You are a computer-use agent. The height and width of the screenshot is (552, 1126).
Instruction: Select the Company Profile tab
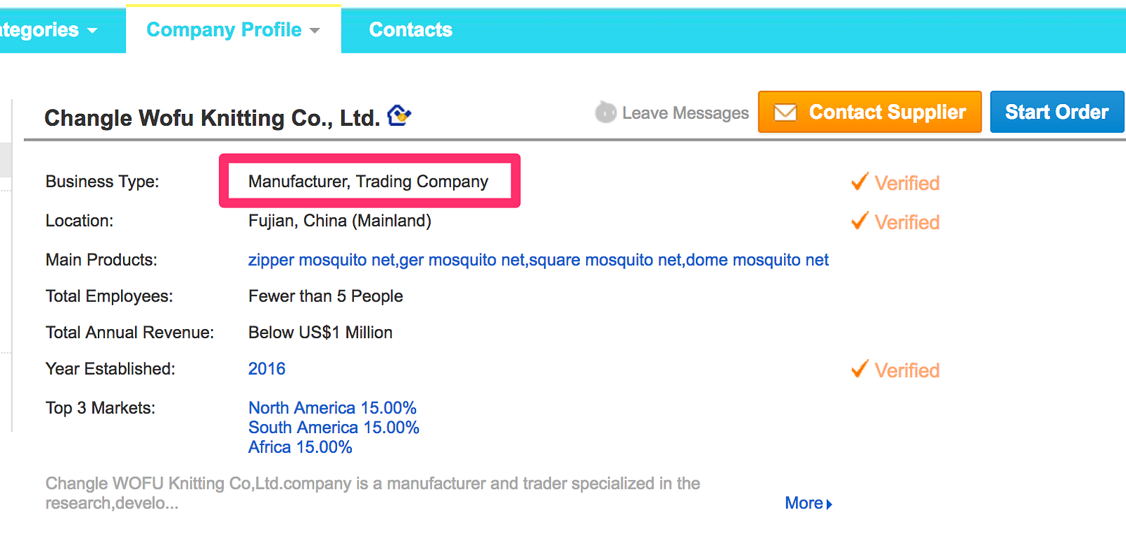pyautogui.click(x=234, y=30)
